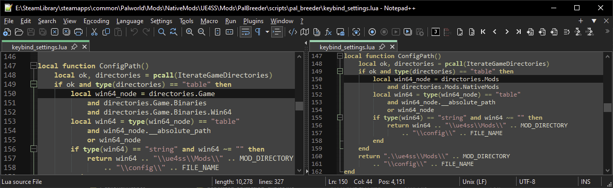Image resolution: width=613 pixels, height=188 pixels.
Task: Toggle the Indent Guide toolbar button
Action: [x=277, y=32]
